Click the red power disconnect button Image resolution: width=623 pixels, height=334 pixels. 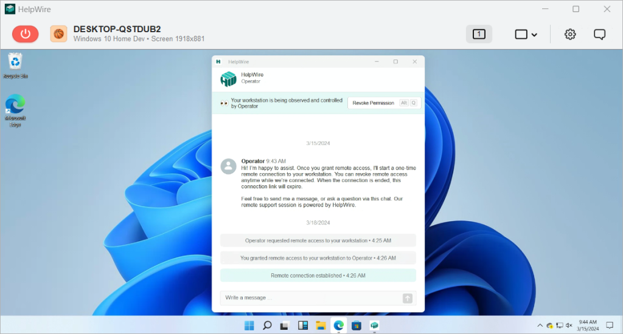coord(25,34)
